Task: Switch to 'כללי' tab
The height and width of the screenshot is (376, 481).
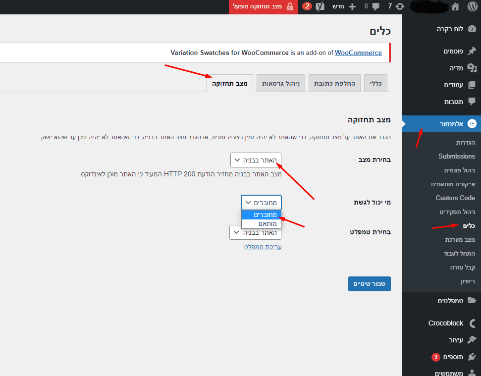Action: pyautogui.click(x=376, y=83)
